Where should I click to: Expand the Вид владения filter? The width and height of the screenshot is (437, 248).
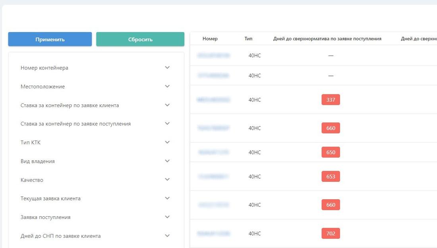pos(95,161)
